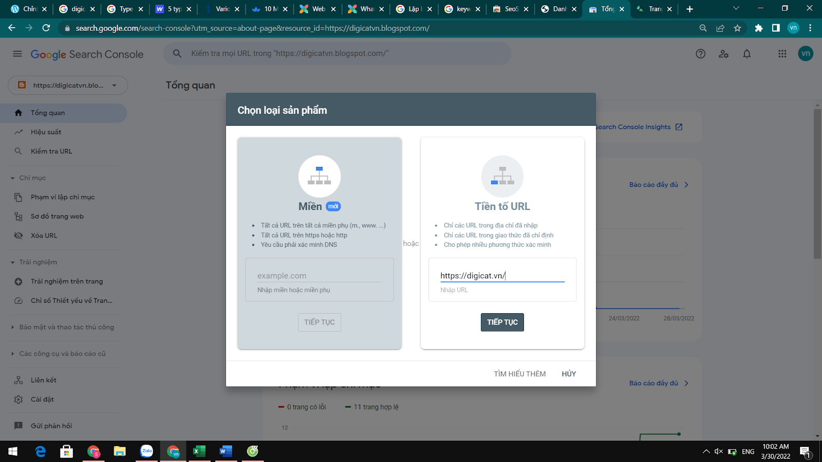822x462 pixels.
Task: Open Phạm vi lập chỉ mục page
Action: (63, 197)
